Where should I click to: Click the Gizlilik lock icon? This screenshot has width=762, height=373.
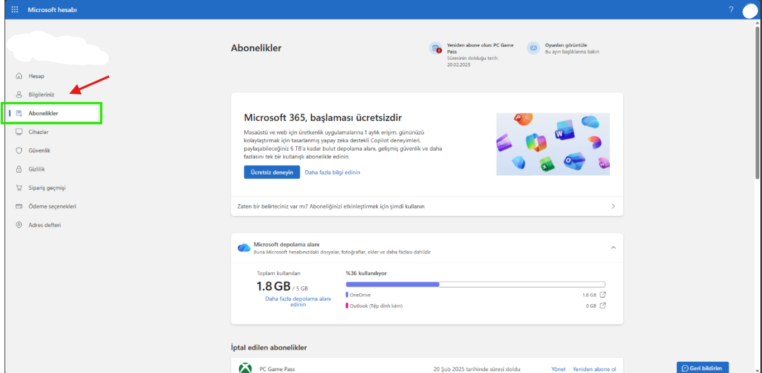click(x=19, y=169)
